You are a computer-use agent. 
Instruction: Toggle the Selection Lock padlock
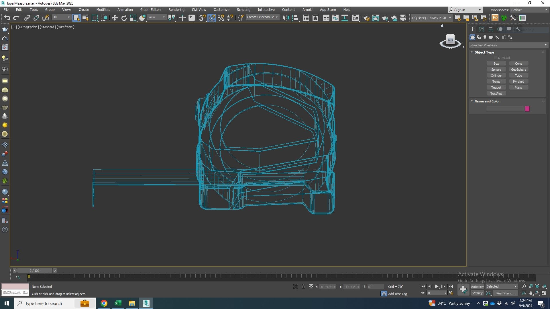pos(303,286)
